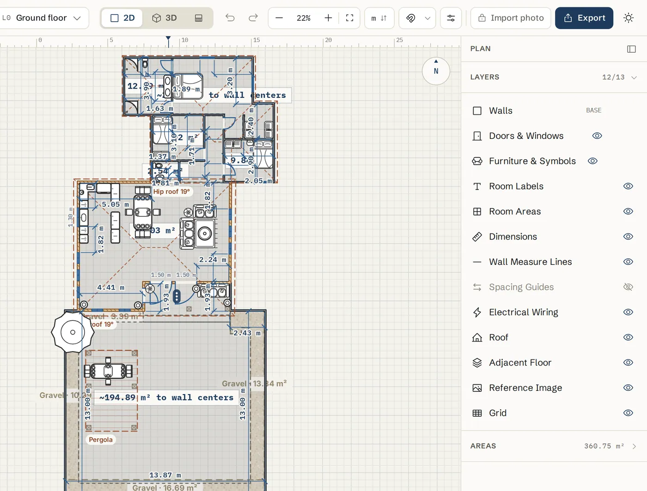Select the Room Areas layer row
This screenshot has width=647, height=491.
pyautogui.click(x=554, y=211)
